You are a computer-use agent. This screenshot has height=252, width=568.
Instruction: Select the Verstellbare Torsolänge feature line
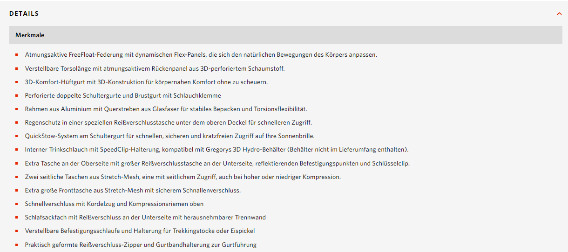click(x=155, y=68)
